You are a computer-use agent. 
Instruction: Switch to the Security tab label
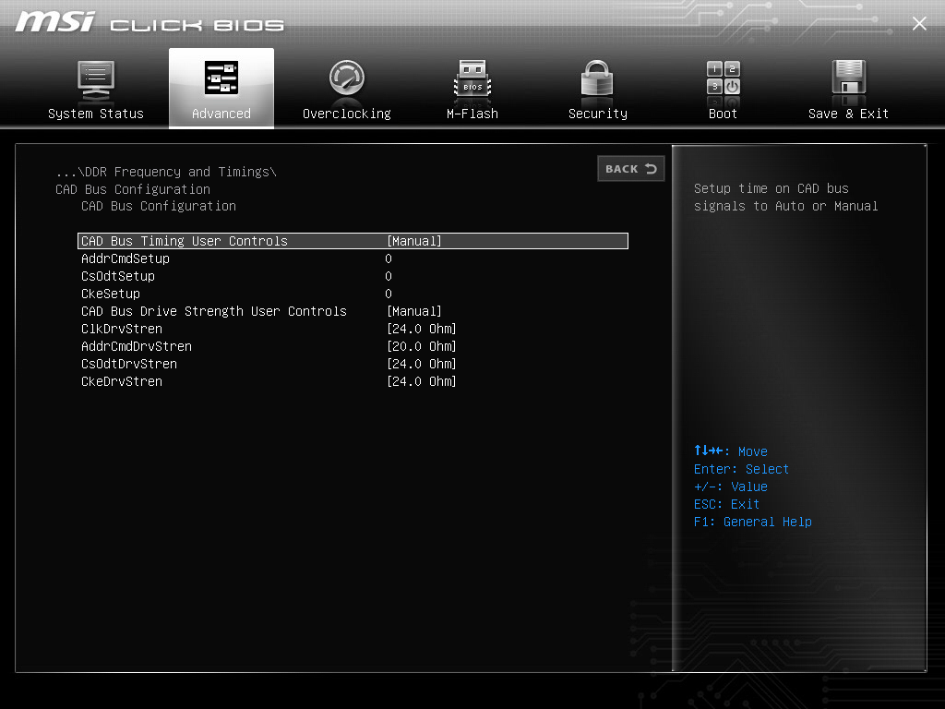[x=598, y=114]
